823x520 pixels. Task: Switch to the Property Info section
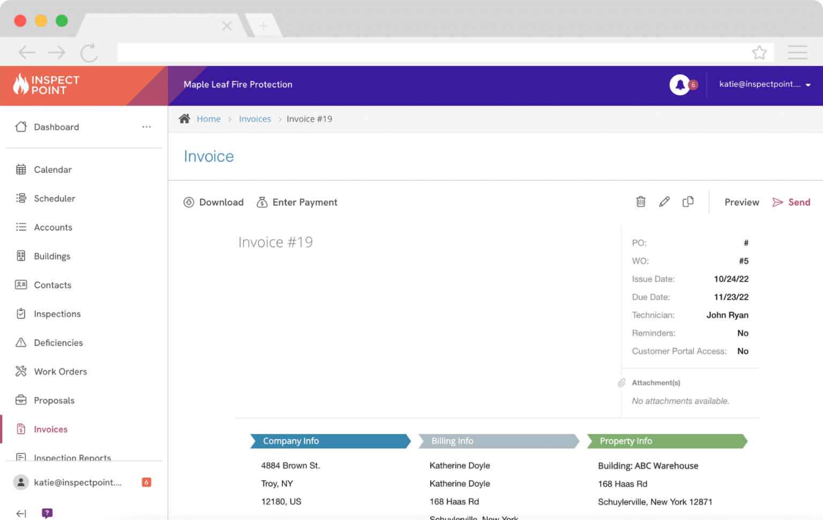click(x=666, y=441)
